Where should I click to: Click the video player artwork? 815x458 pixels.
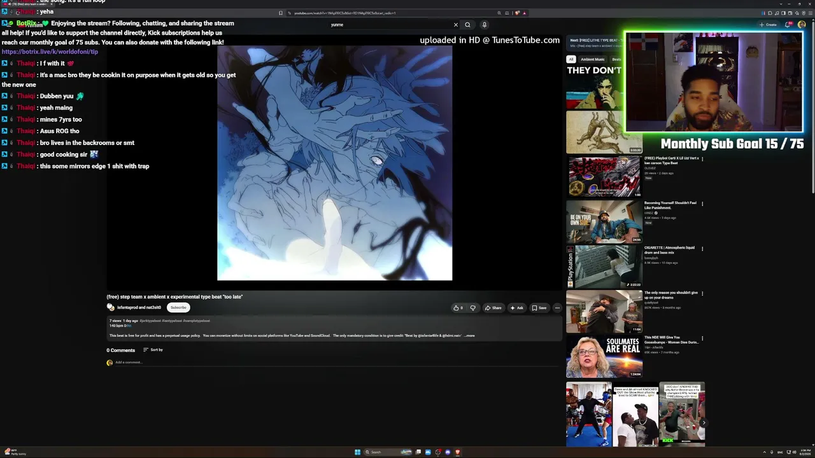(335, 162)
